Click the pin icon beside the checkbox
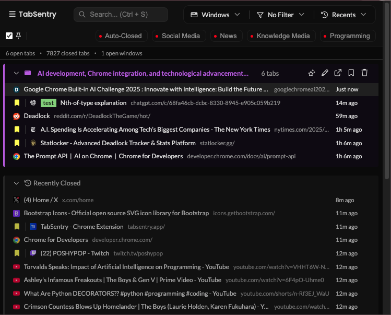391x315 pixels. coord(18,36)
